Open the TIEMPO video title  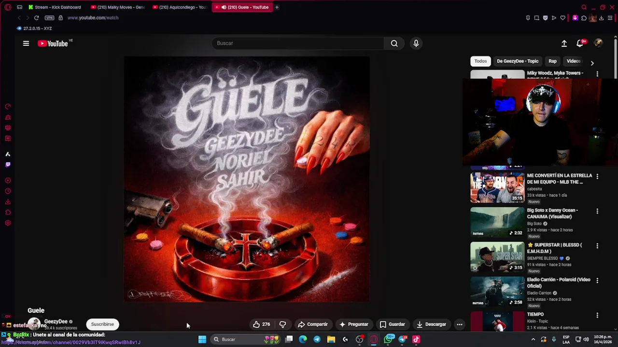click(x=535, y=314)
